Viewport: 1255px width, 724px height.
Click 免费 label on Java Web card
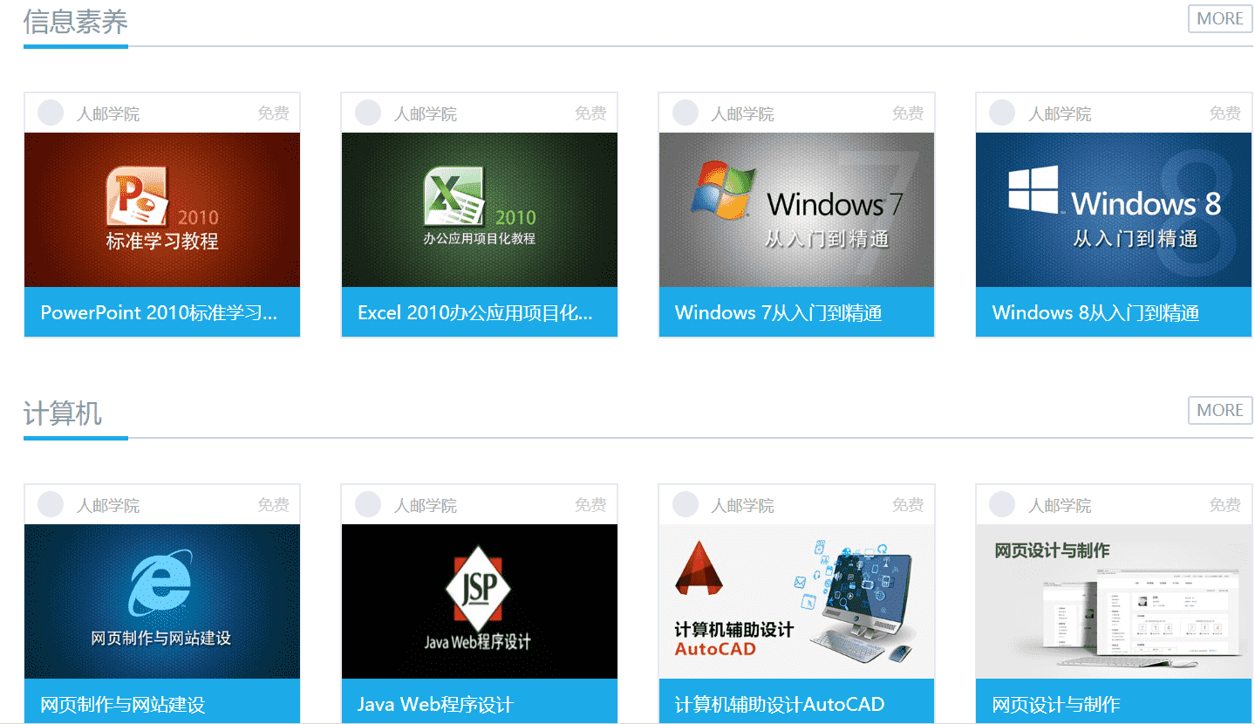[590, 505]
